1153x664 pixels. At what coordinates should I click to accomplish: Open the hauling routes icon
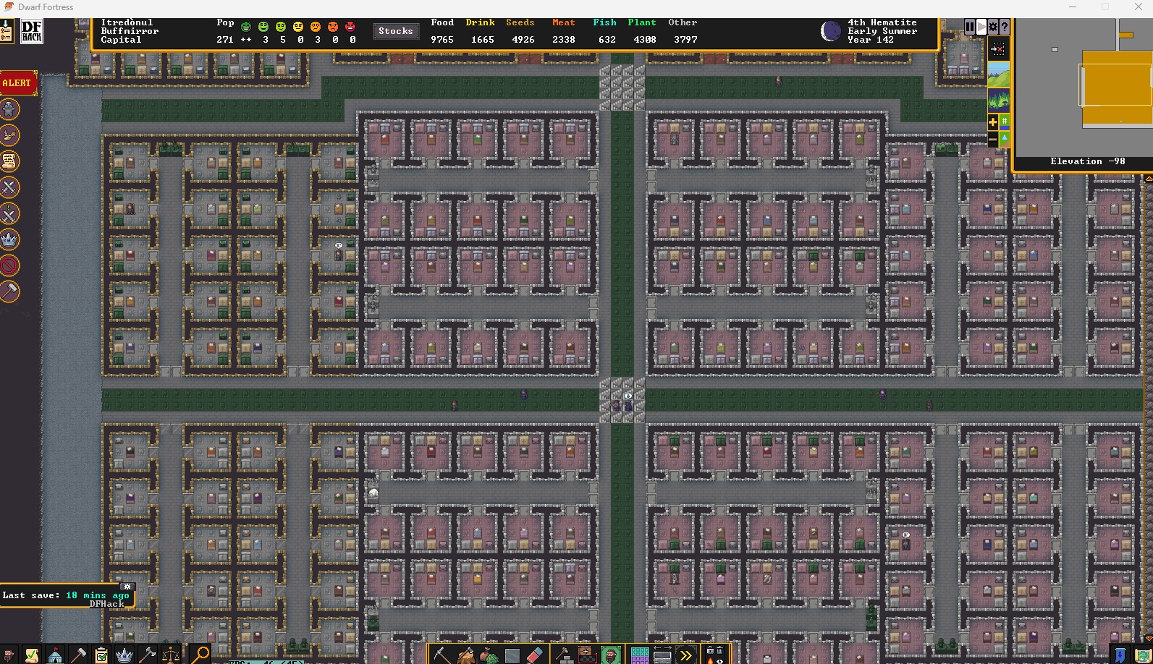(663, 655)
